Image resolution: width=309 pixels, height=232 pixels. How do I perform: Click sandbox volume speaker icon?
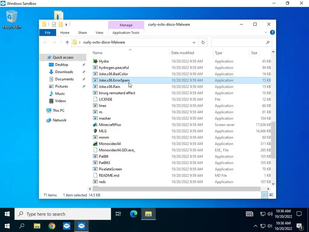click(x=270, y=214)
